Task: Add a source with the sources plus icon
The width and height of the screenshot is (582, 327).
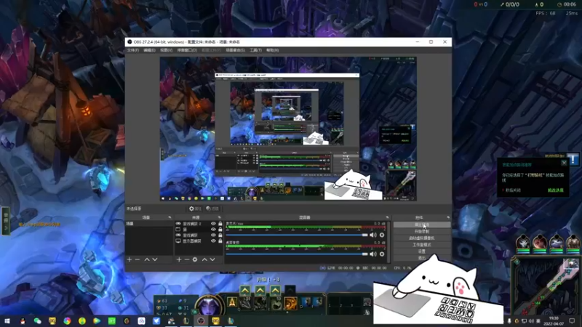Action: click(x=179, y=259)
